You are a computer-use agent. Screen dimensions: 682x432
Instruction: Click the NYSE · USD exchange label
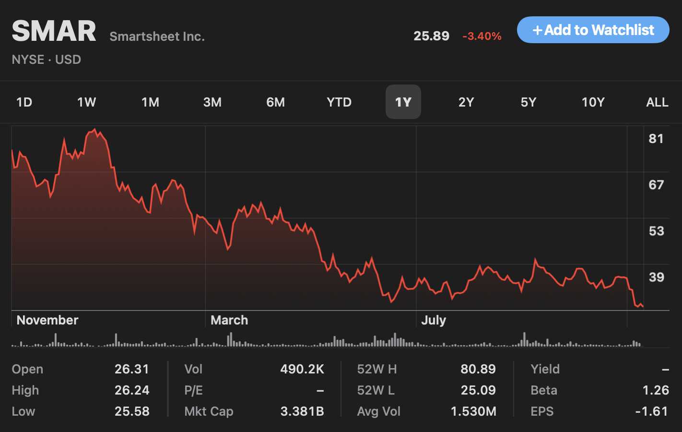(47, 60)
